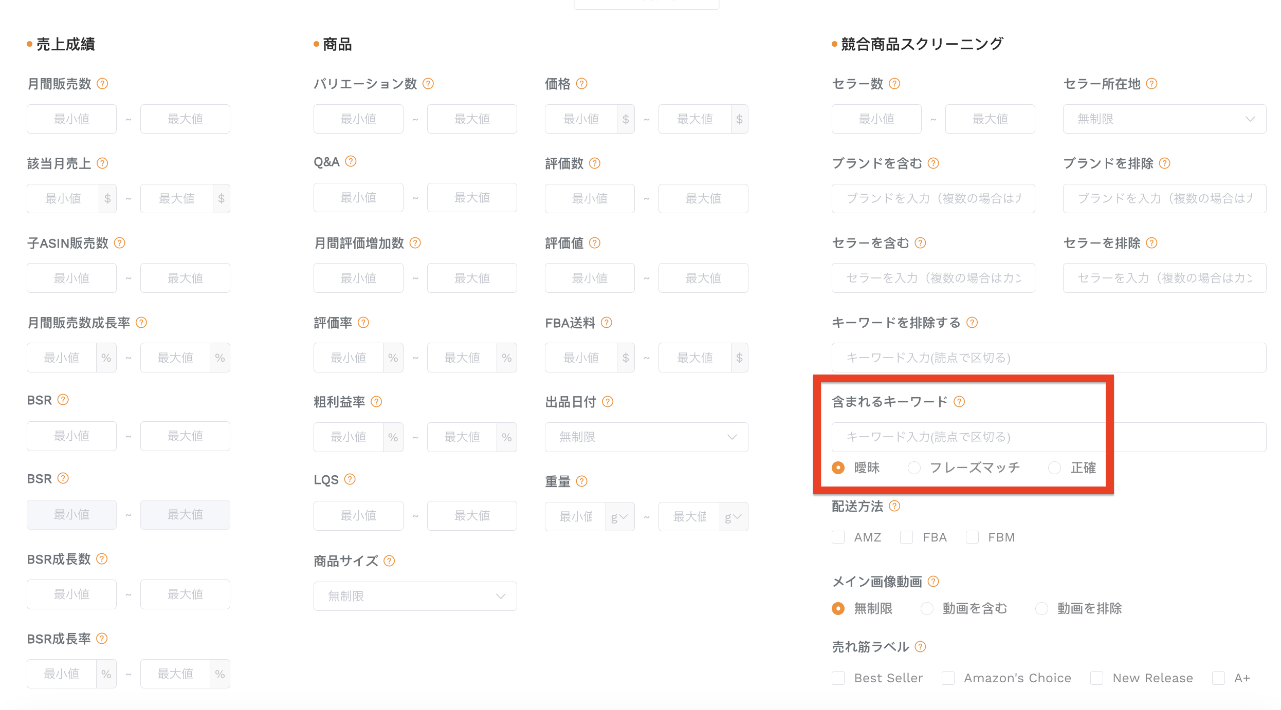Open the 出品日付 dropdown

click(x=646, y=437)
